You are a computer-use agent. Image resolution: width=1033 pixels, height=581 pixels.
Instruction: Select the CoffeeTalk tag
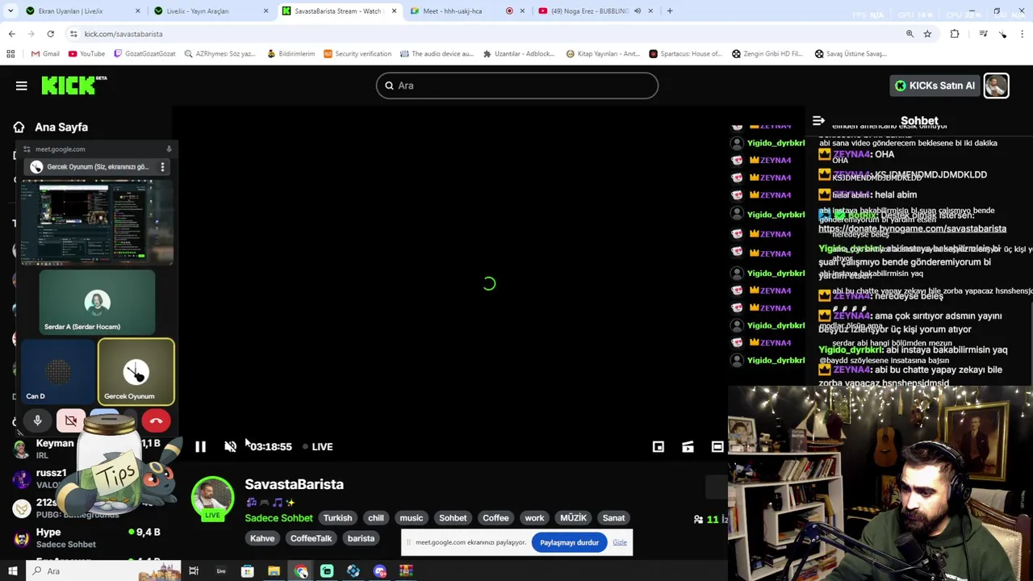click(x=311, y=538)
